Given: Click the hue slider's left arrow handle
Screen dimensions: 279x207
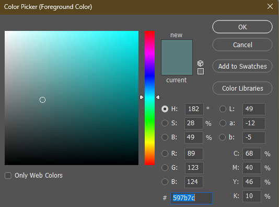Looking at the screenshot, I should (x=142, y=97).
